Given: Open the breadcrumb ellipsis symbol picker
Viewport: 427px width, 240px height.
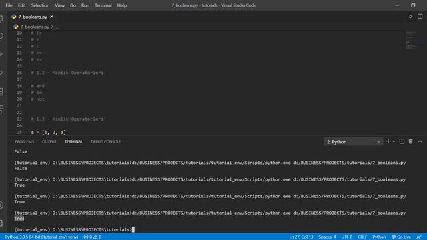Looking at the screenshot, I should pos(56,27).
